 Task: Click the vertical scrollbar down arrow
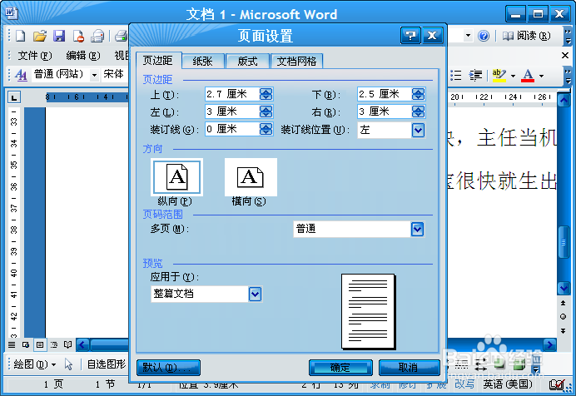click(564, 288)
